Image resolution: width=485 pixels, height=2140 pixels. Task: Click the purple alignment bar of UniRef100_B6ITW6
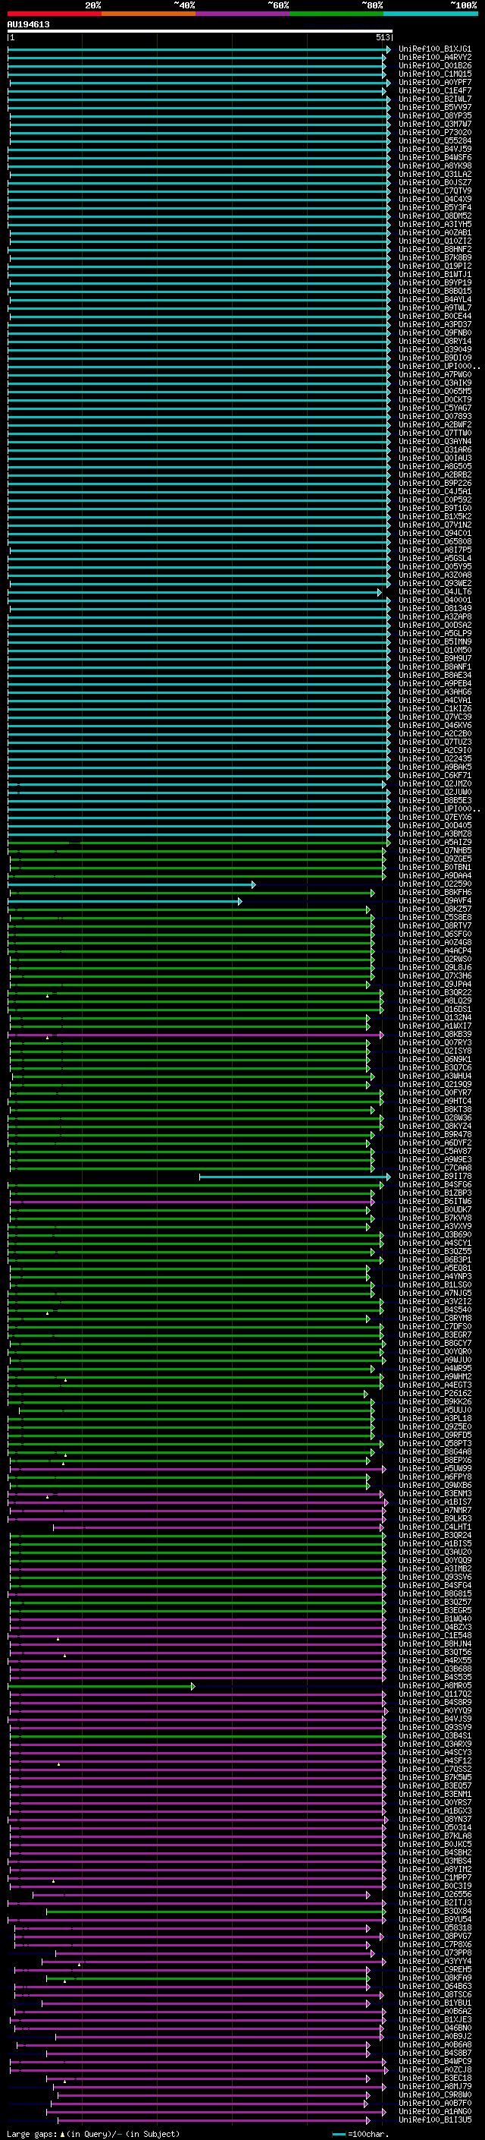[x=192, y=1202]
